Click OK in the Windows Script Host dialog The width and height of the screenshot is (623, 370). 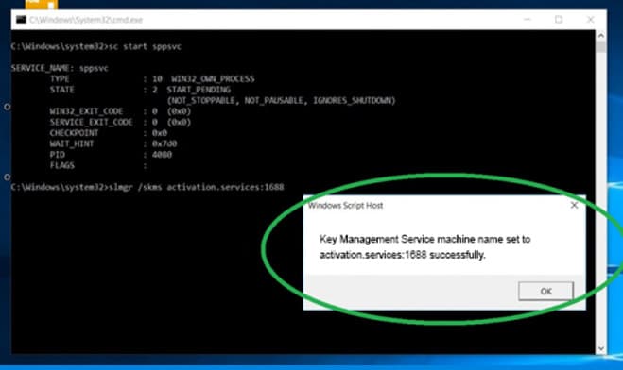pyautogui.click(x=545, y=291)
